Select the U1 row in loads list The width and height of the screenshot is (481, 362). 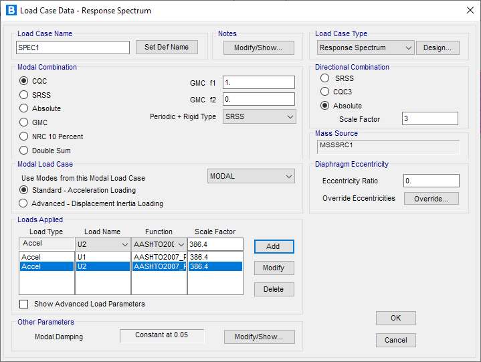102,257
